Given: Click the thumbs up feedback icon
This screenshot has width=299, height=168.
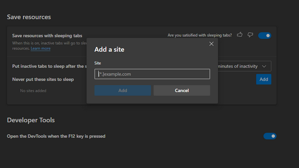Looking at the screenshot, I should 240,35.
